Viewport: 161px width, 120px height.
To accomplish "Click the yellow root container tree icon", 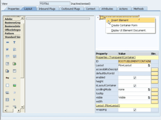I will (102, 17).
